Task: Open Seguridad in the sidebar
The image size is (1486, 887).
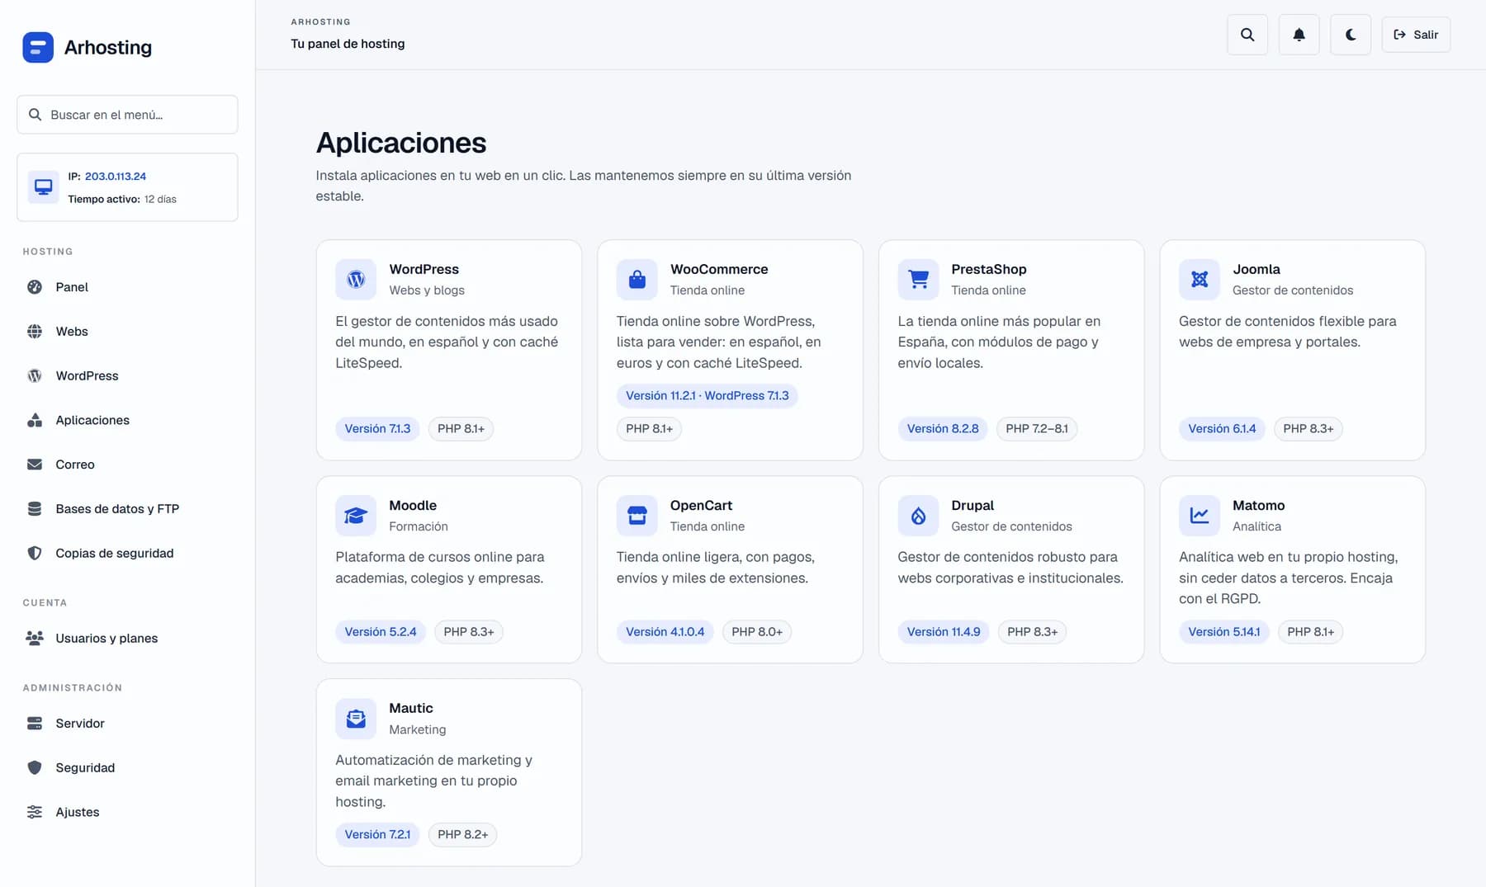Action: tap(127, 768)
